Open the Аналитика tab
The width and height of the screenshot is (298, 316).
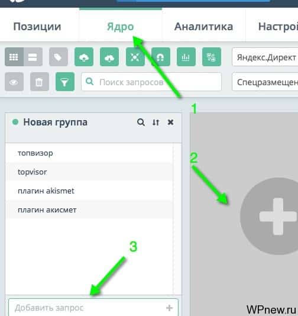pos(204,27)
